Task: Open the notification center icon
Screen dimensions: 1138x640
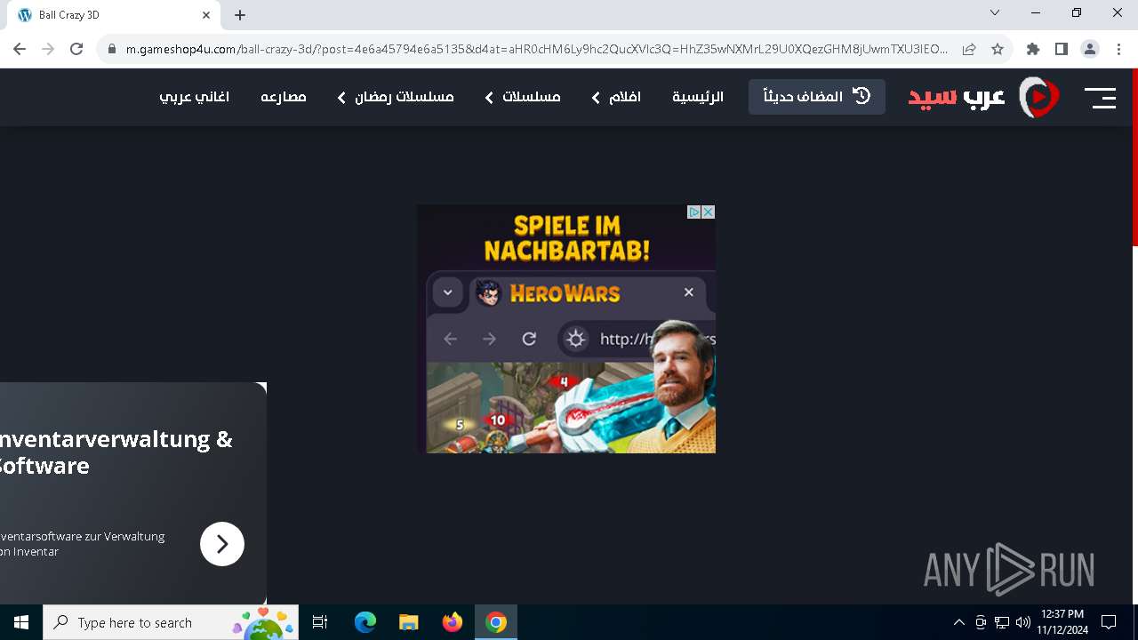Action: 1109,622
